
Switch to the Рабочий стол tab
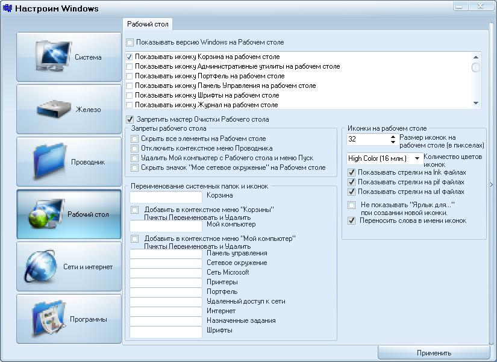click(148, 24)
